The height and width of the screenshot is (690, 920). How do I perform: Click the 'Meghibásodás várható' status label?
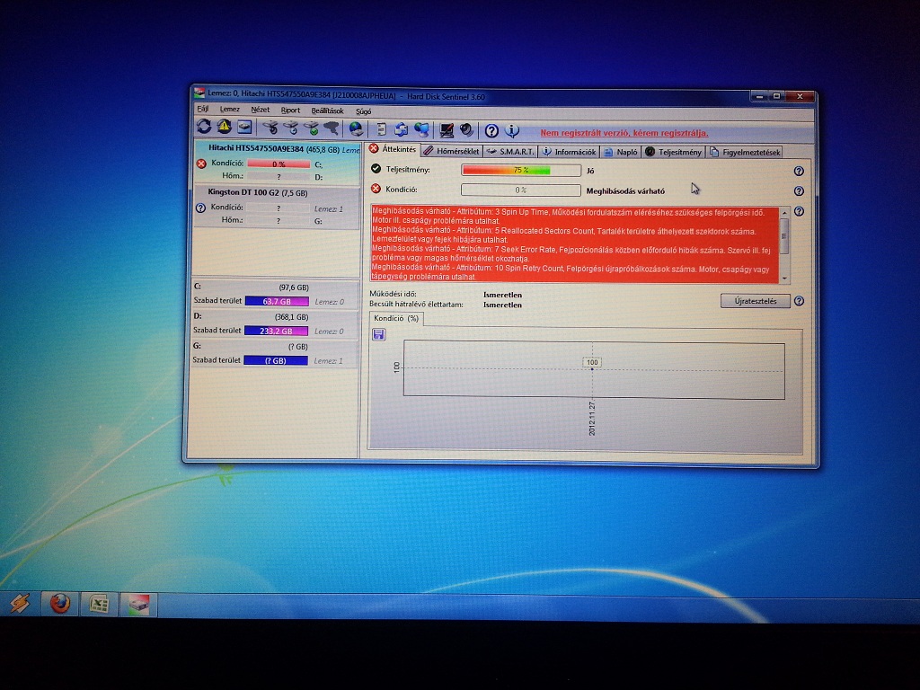click(625, 191)
